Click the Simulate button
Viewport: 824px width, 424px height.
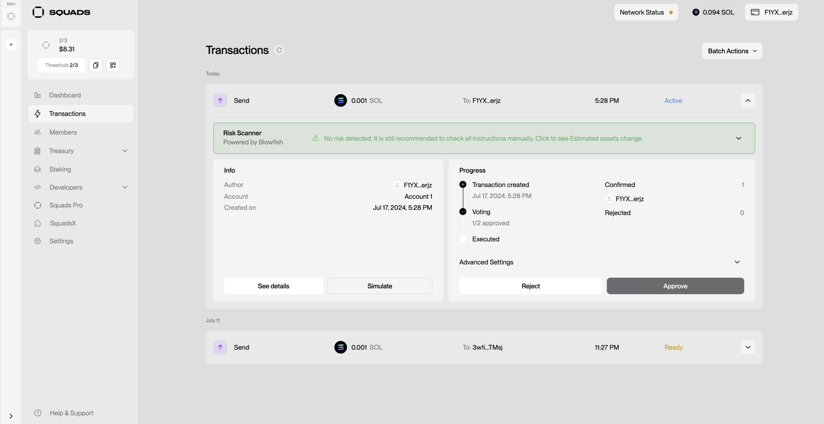pyautogui.click(x=380, y=286)
